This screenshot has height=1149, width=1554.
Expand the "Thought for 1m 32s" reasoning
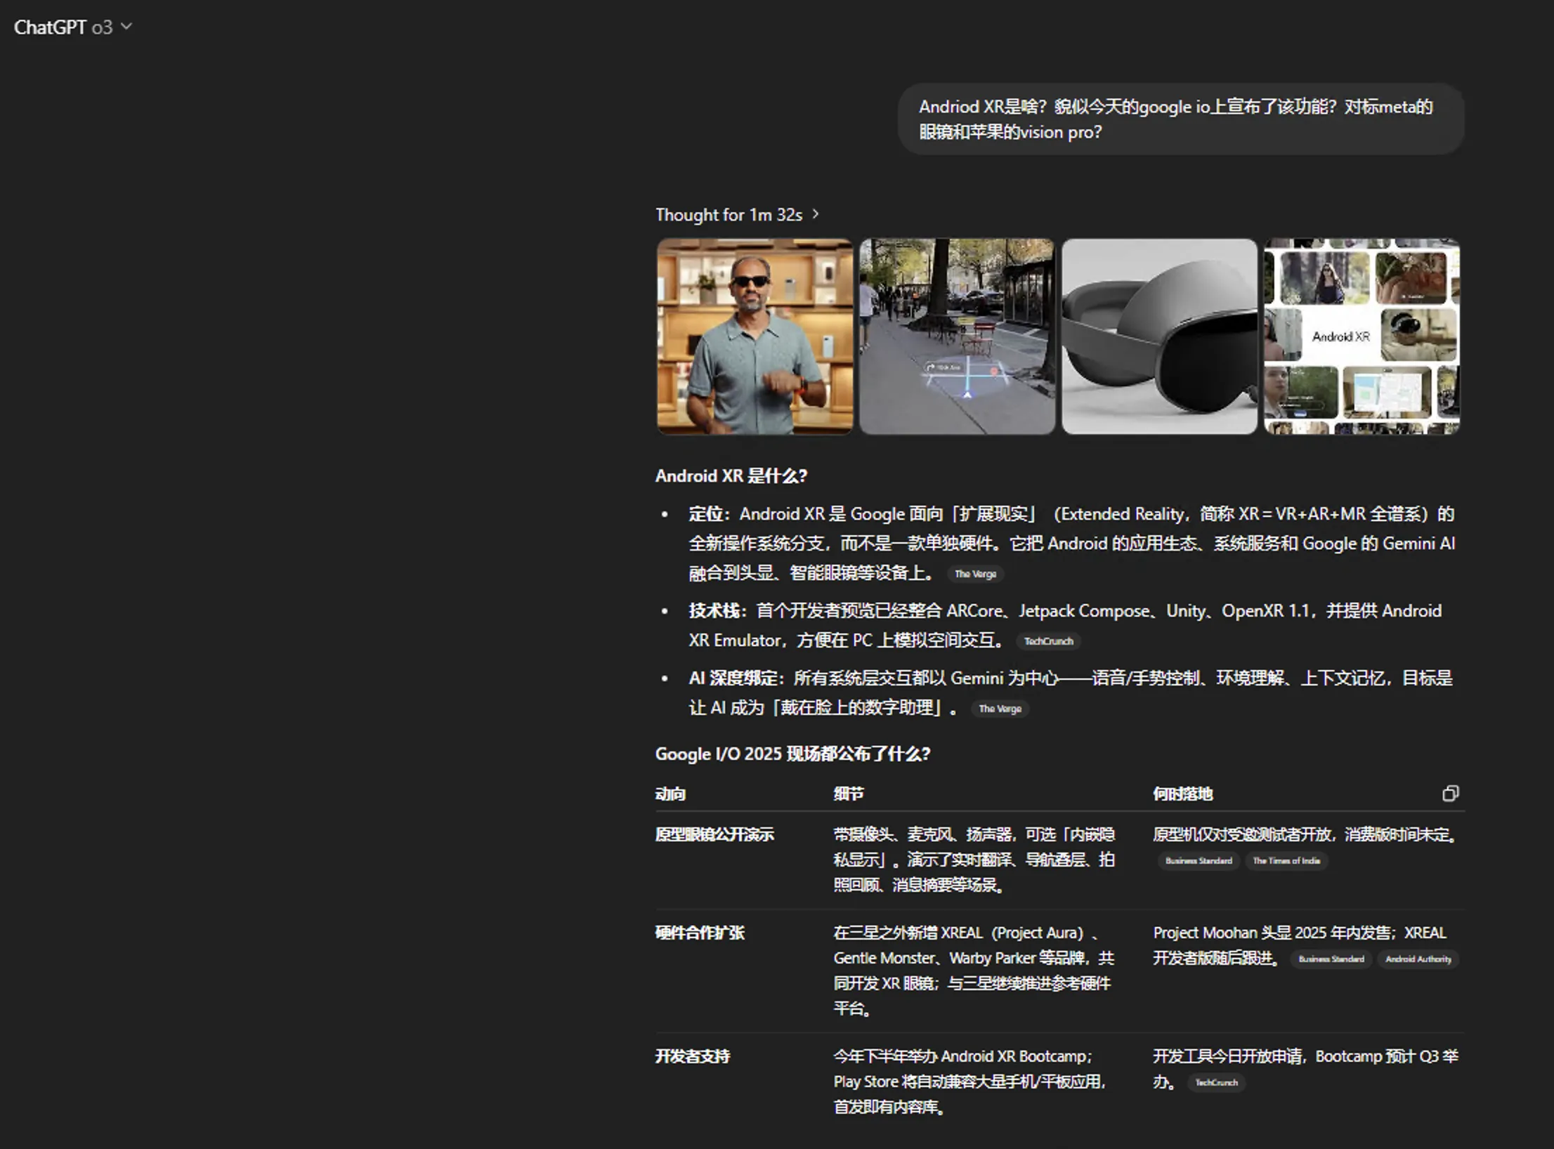(737, 215)
